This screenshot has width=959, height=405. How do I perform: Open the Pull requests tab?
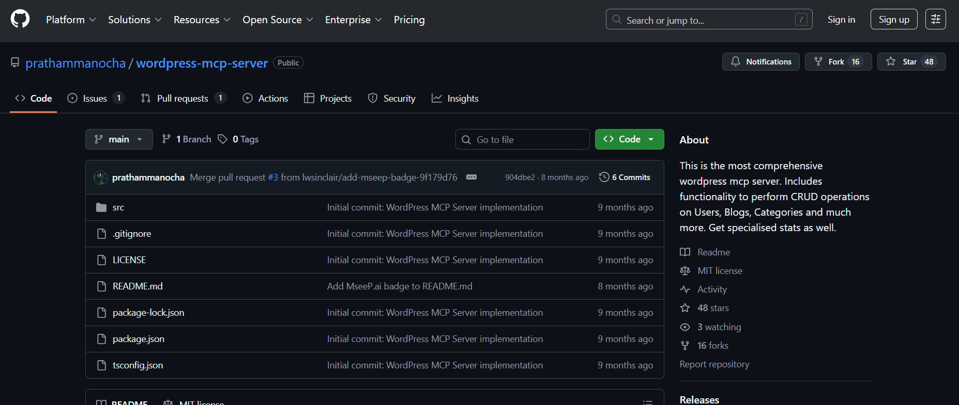(x=184, y=99)
